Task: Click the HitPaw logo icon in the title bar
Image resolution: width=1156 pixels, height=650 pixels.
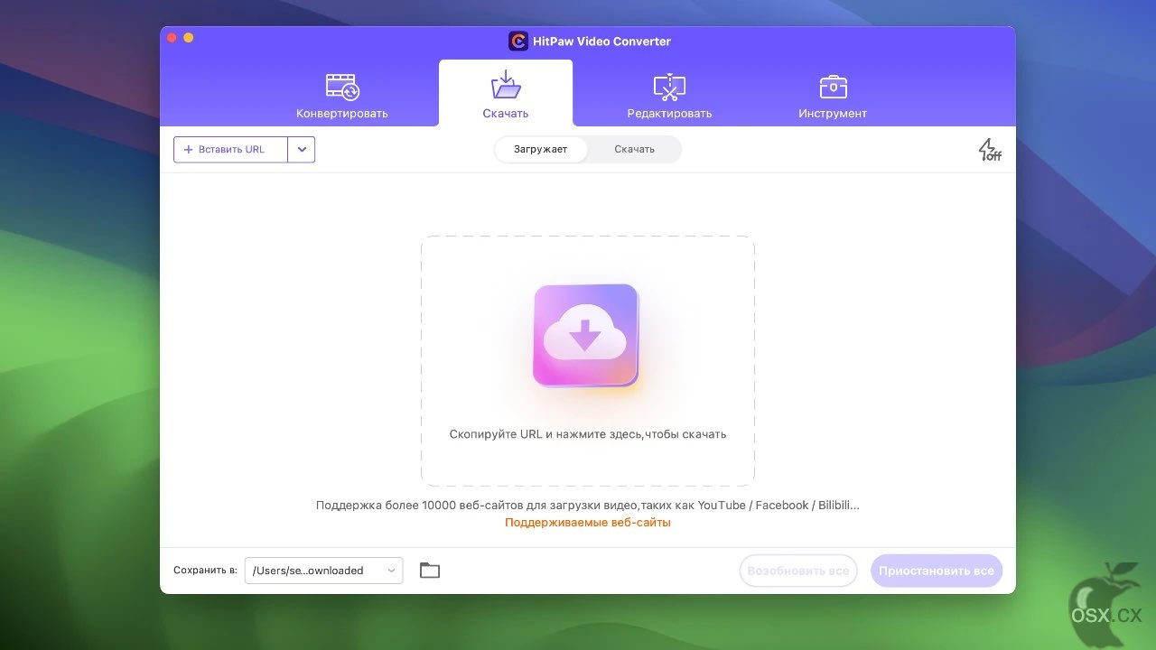Action: pyautogui.click(x=518, y=41)
